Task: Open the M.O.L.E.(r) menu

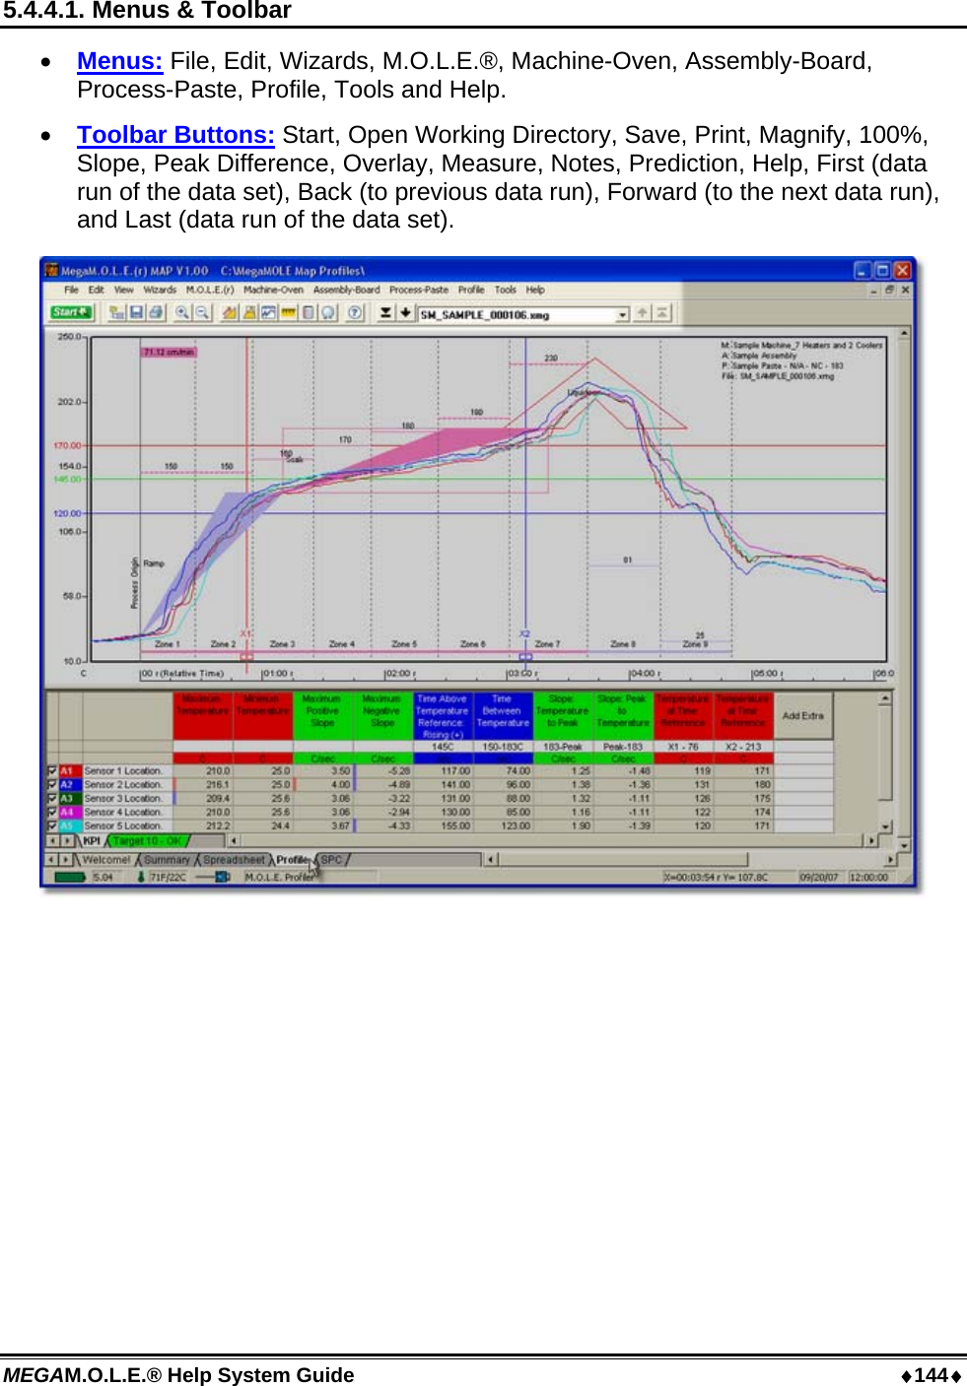Action: [210, 290]
